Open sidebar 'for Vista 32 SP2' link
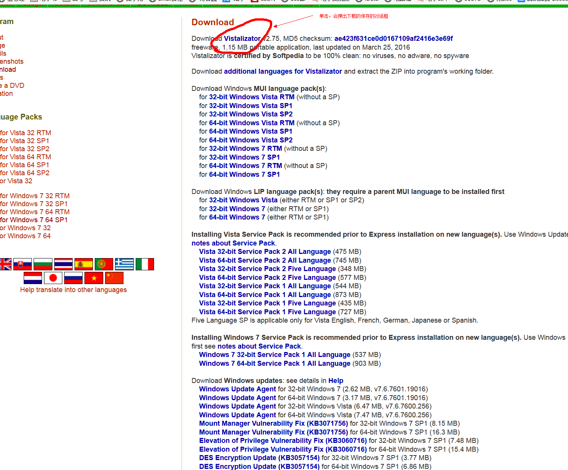The image size is (568, 470). (24, 149)
